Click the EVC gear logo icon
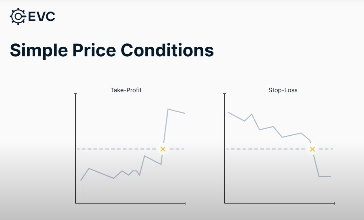 click(18, 16)
